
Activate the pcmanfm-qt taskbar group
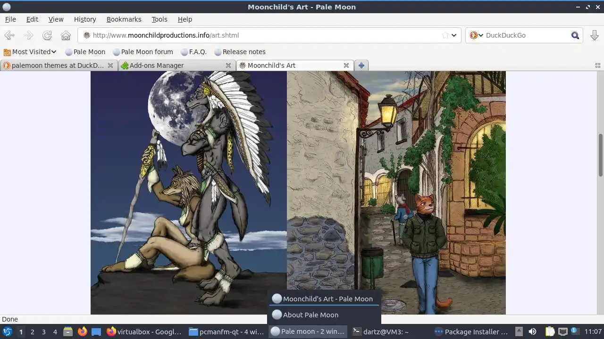point(226,331)
